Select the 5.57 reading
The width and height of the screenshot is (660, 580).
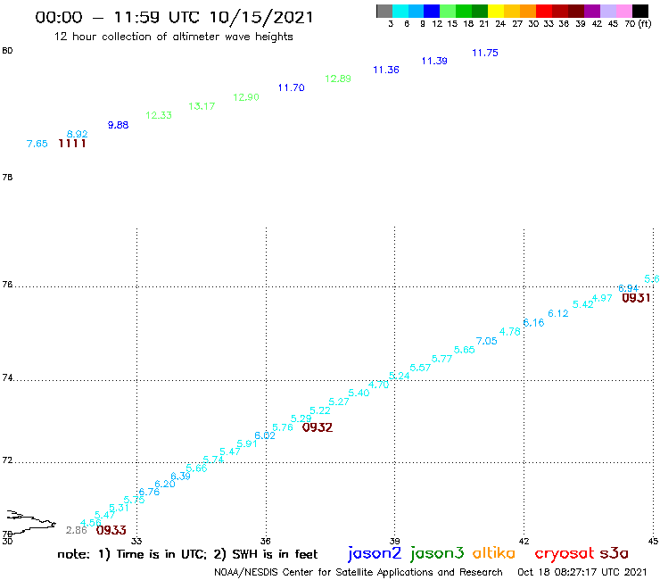420,368
